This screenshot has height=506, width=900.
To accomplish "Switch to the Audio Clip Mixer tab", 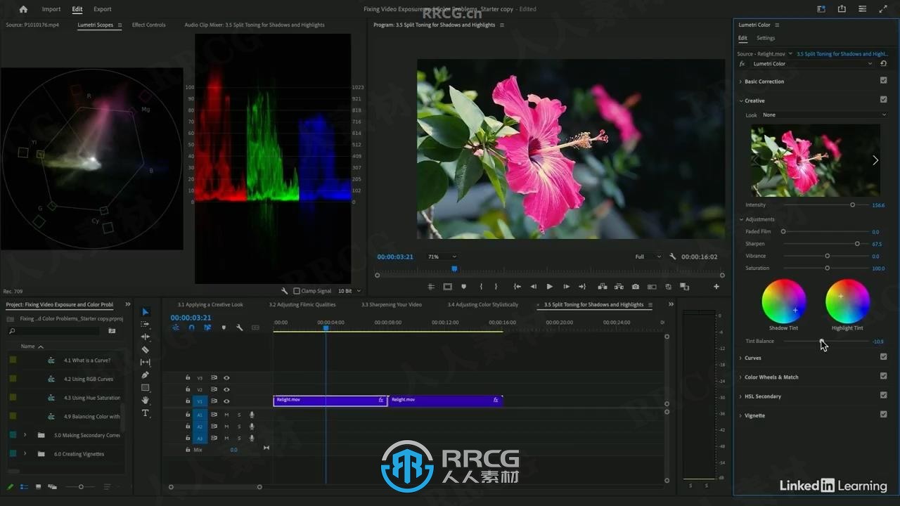I will coord(255,25).
